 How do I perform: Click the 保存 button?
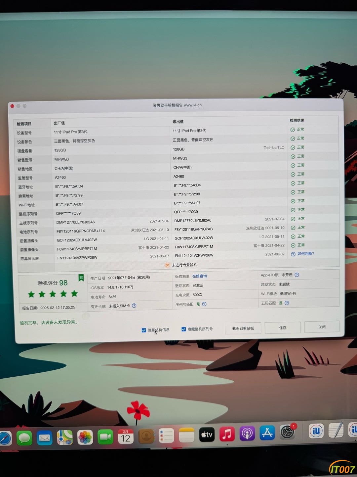[283, 328]
